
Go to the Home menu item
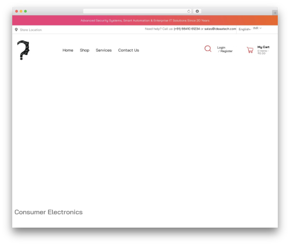pos(68,50)
